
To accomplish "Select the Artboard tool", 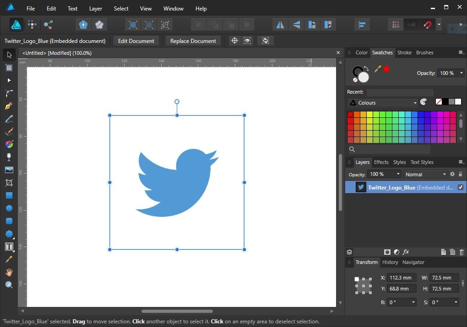I will pyautogui.click(x=9, y=68).
